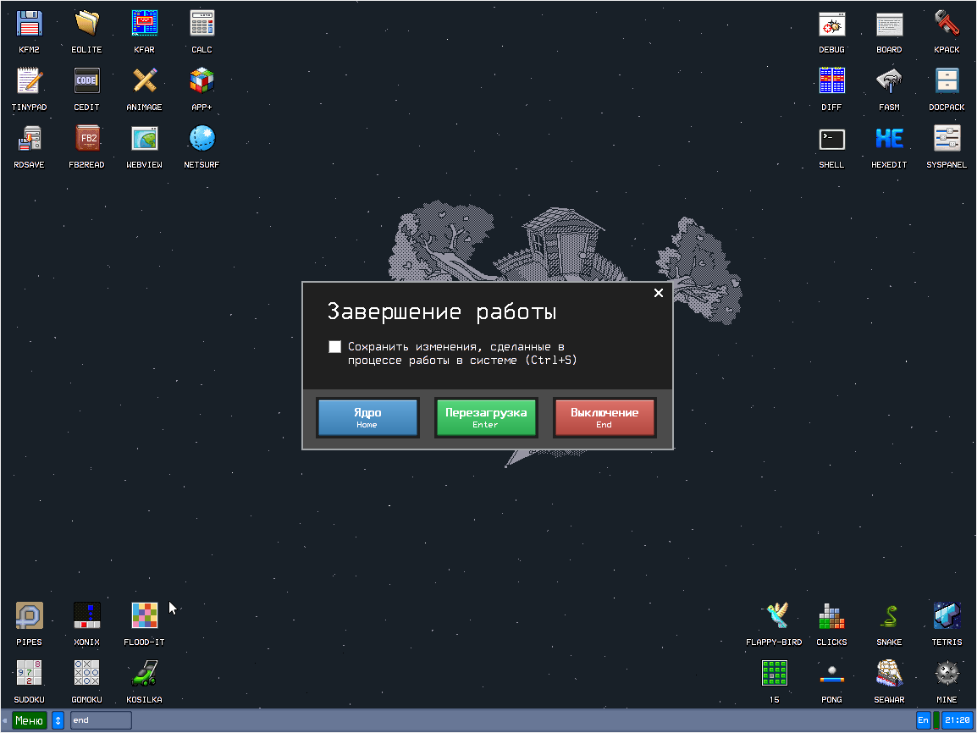Open the FASM assembler icon
This screenshot has height=733, width=977.
(x=889, y=81)
